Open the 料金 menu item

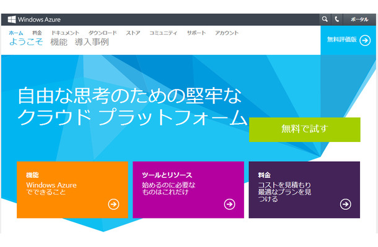37,33
